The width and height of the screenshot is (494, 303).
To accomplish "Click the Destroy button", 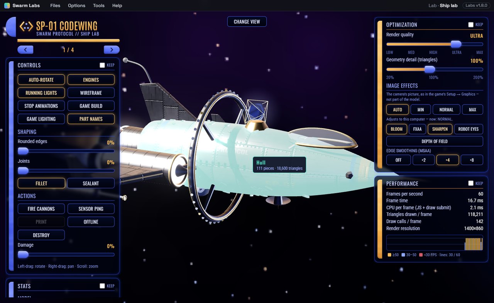I will tap(41, 235).
